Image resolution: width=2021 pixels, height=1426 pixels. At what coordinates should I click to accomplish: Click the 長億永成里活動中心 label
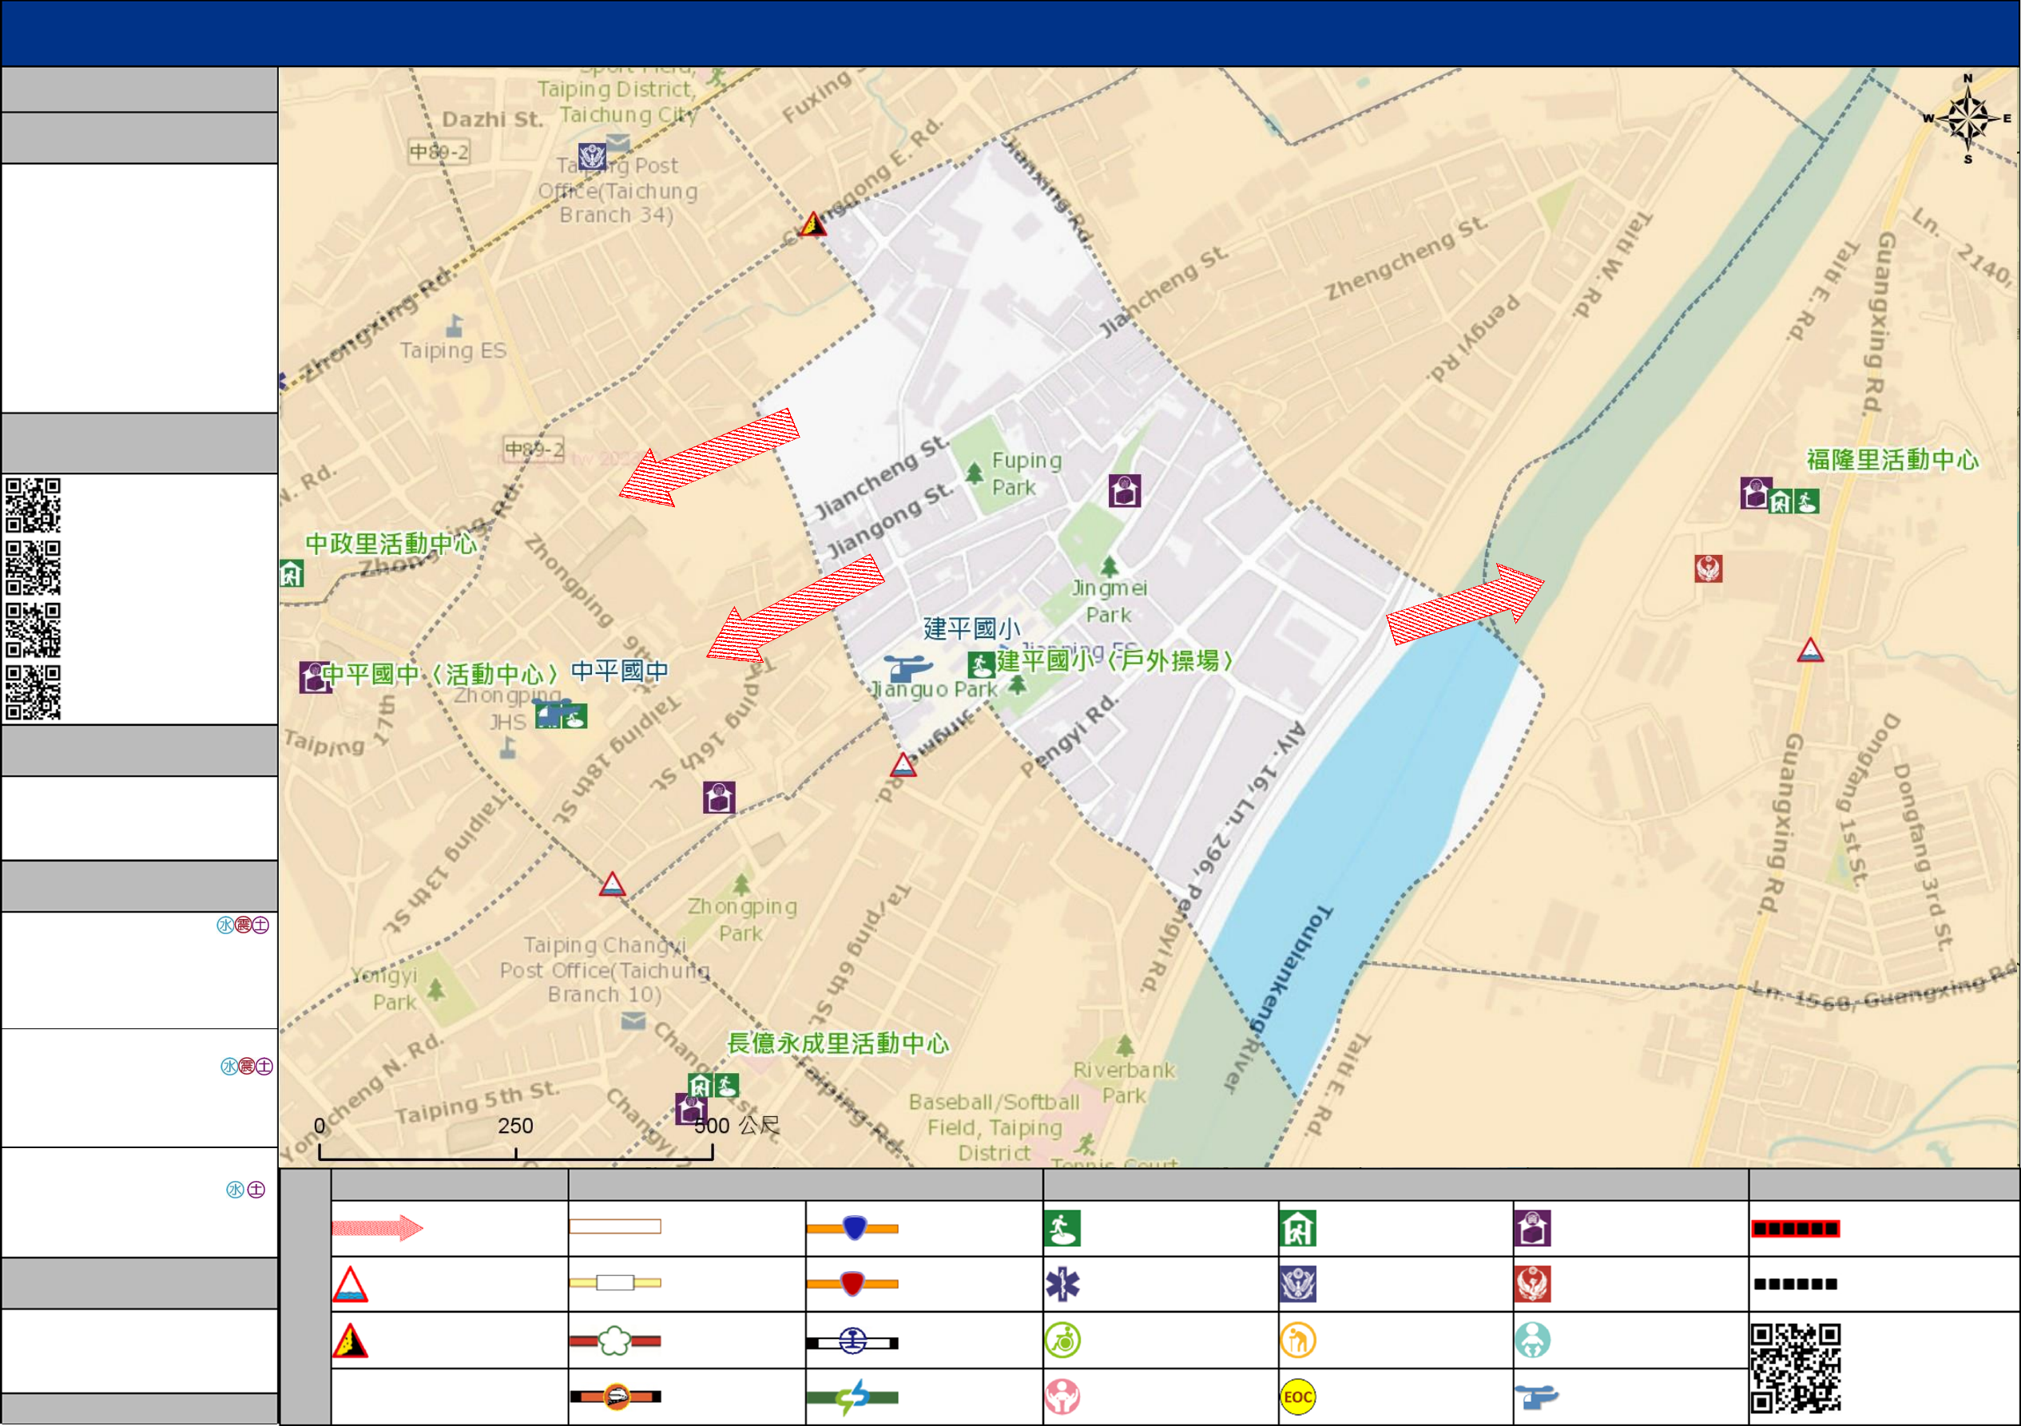click(x=837, y=1044)
